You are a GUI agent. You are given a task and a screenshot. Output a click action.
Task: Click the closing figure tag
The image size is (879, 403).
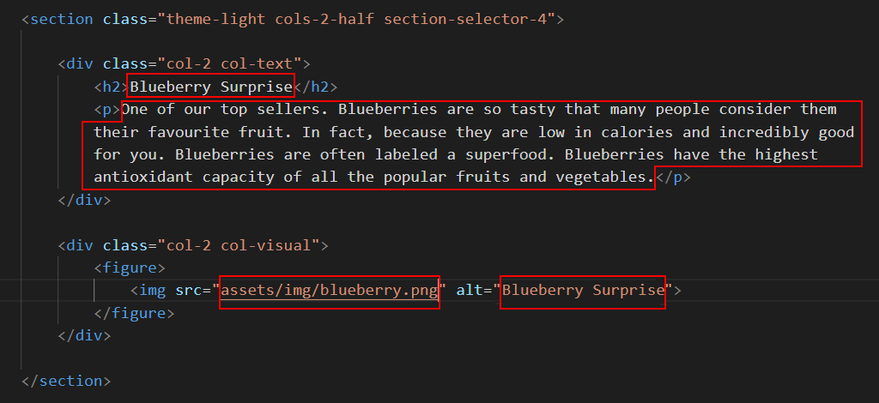(134, 313)
